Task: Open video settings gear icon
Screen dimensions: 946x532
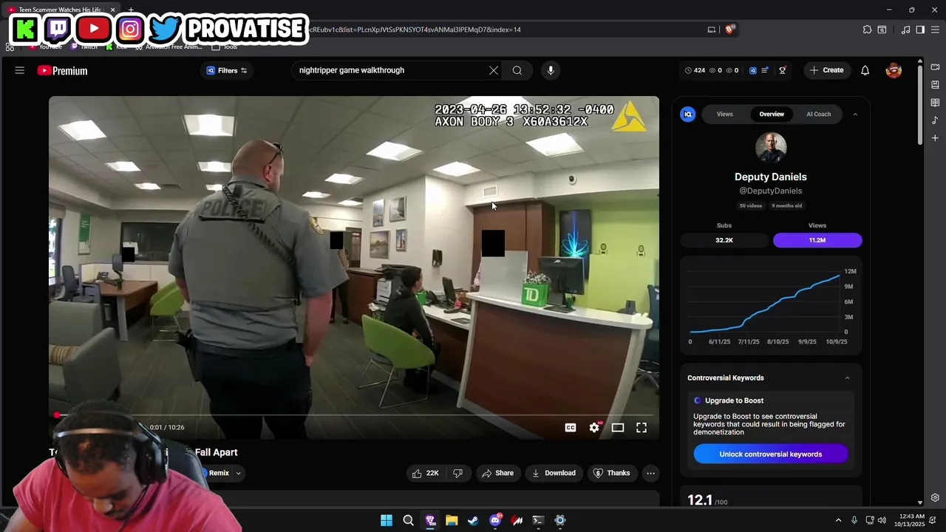Action: (x=594, y=427)
